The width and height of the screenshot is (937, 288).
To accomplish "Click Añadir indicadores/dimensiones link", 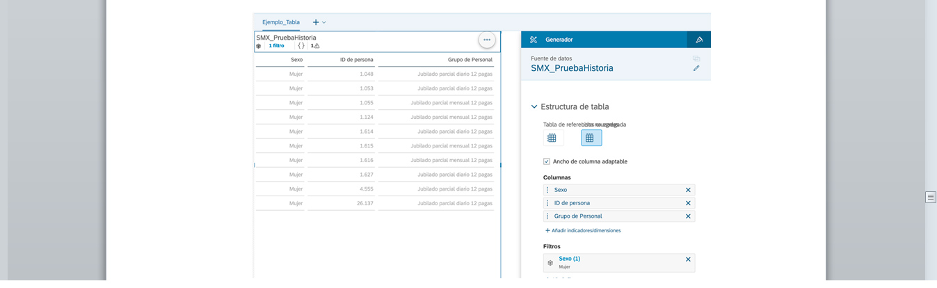I will [x=583, y=230].
